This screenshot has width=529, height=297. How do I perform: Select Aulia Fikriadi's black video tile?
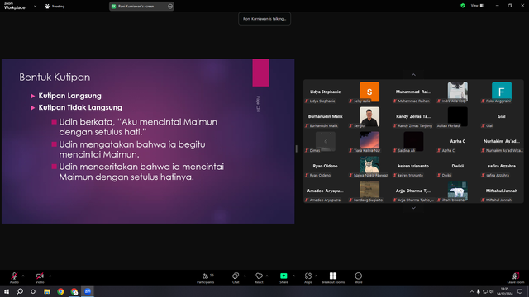click(457, 116)
